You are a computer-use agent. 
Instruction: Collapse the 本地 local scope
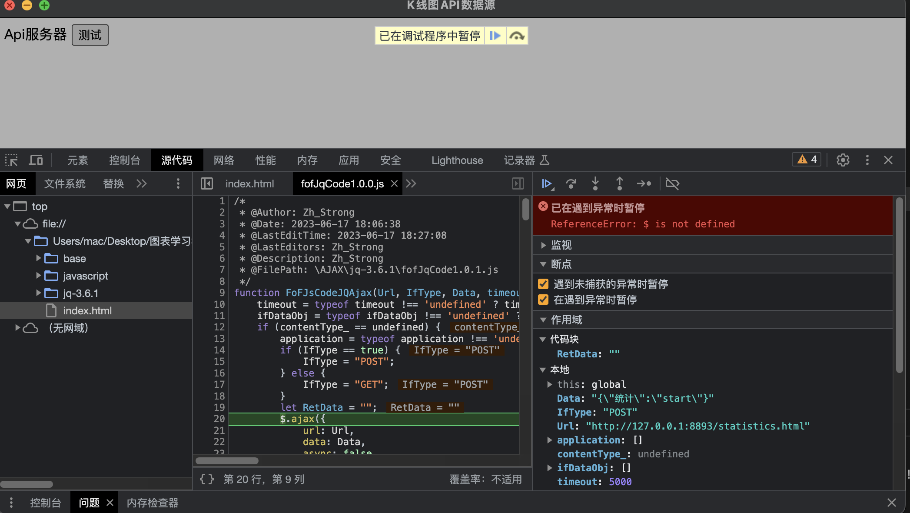543,370
